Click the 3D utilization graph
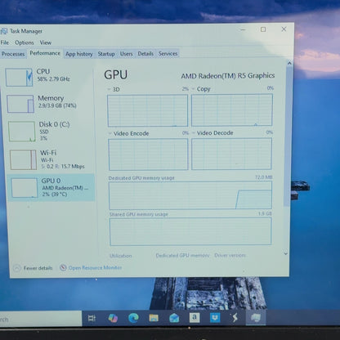 coord(148,110)
